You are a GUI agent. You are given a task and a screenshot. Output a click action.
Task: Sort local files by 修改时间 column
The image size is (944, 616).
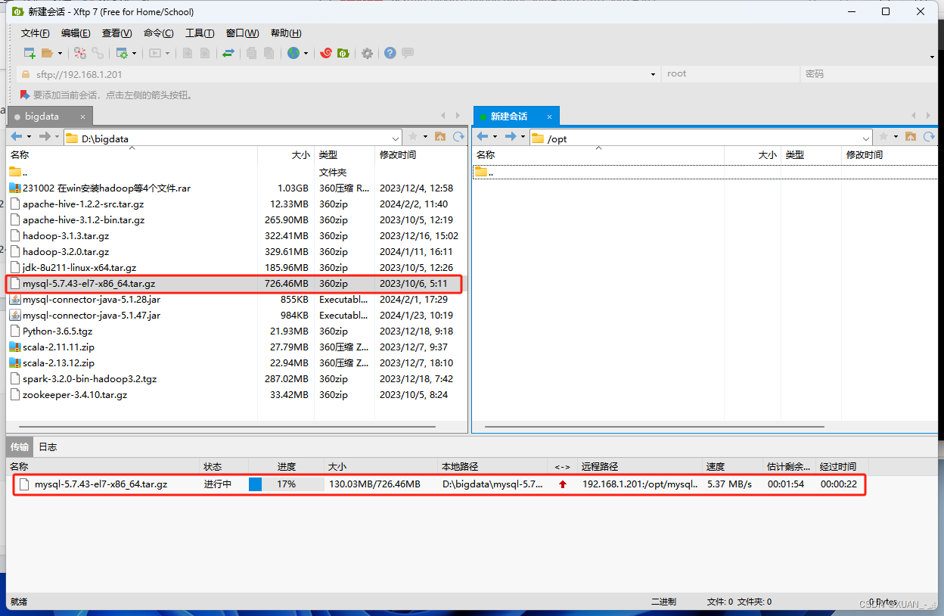pos(421,154)
